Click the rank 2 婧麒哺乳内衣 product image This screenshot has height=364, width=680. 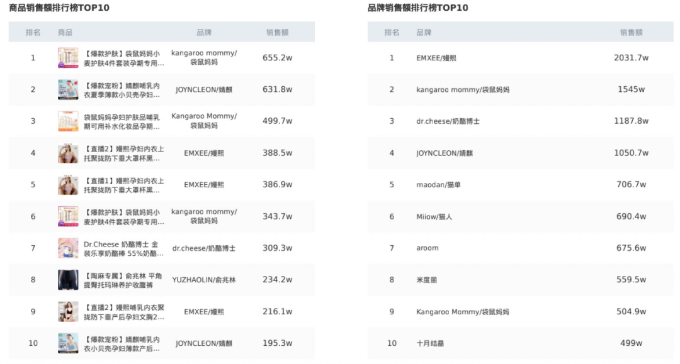(x=68, y=90)
